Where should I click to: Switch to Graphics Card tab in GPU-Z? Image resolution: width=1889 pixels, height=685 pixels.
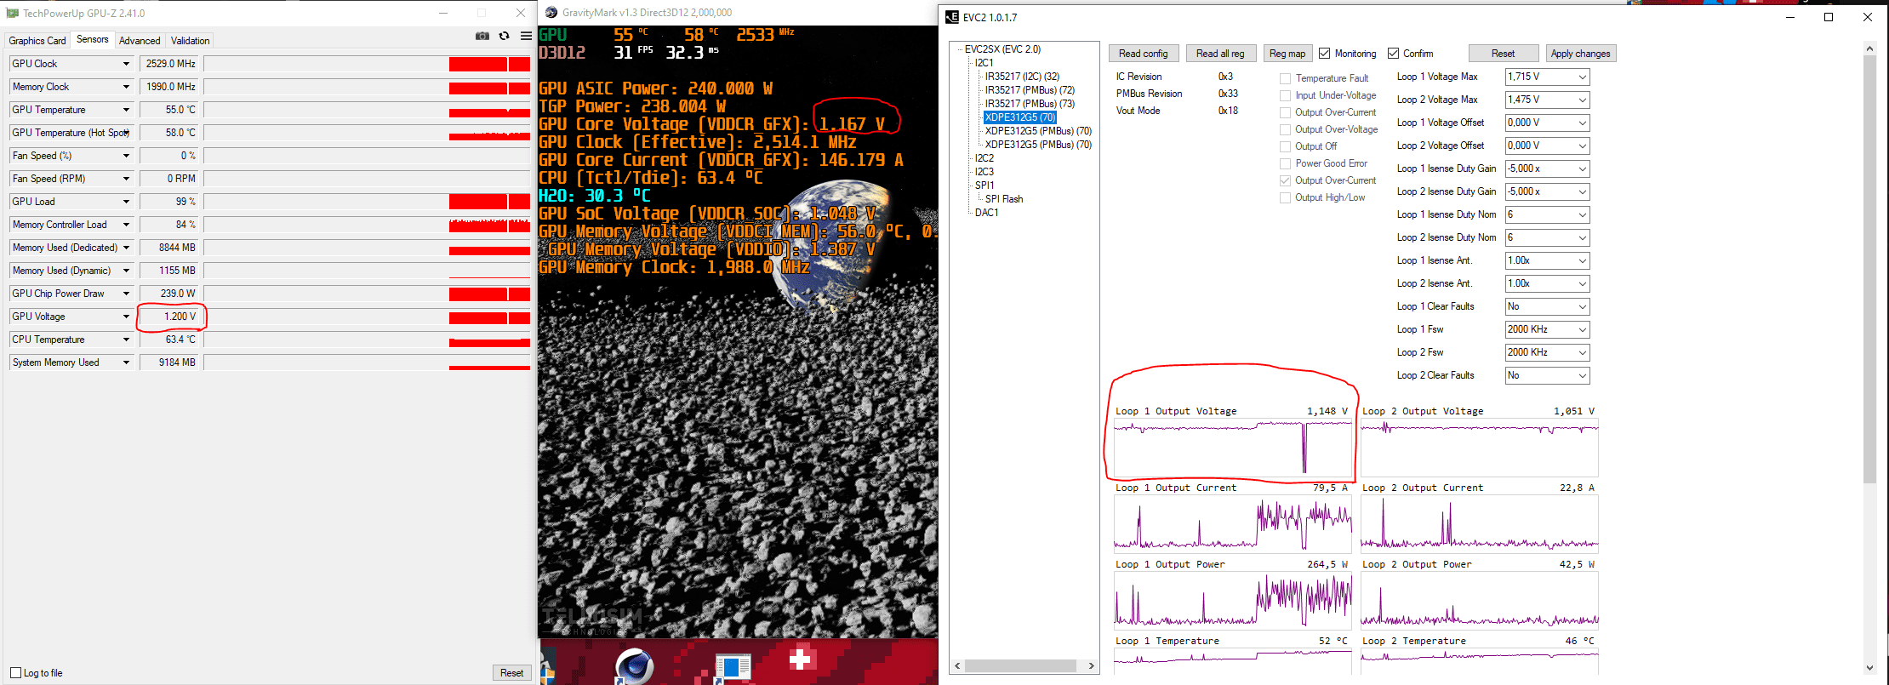point(37,41)
